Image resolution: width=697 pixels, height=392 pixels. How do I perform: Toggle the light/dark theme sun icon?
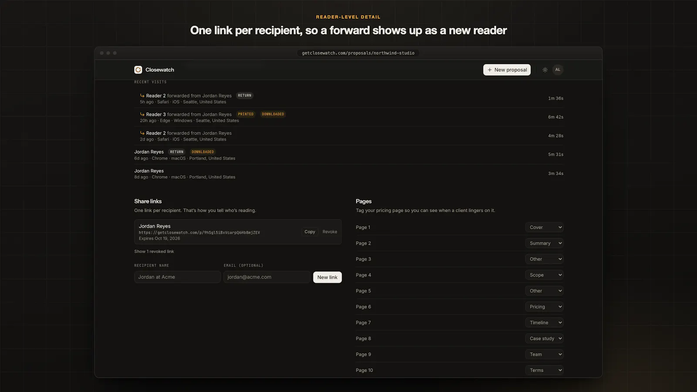(x=545, y=70)
